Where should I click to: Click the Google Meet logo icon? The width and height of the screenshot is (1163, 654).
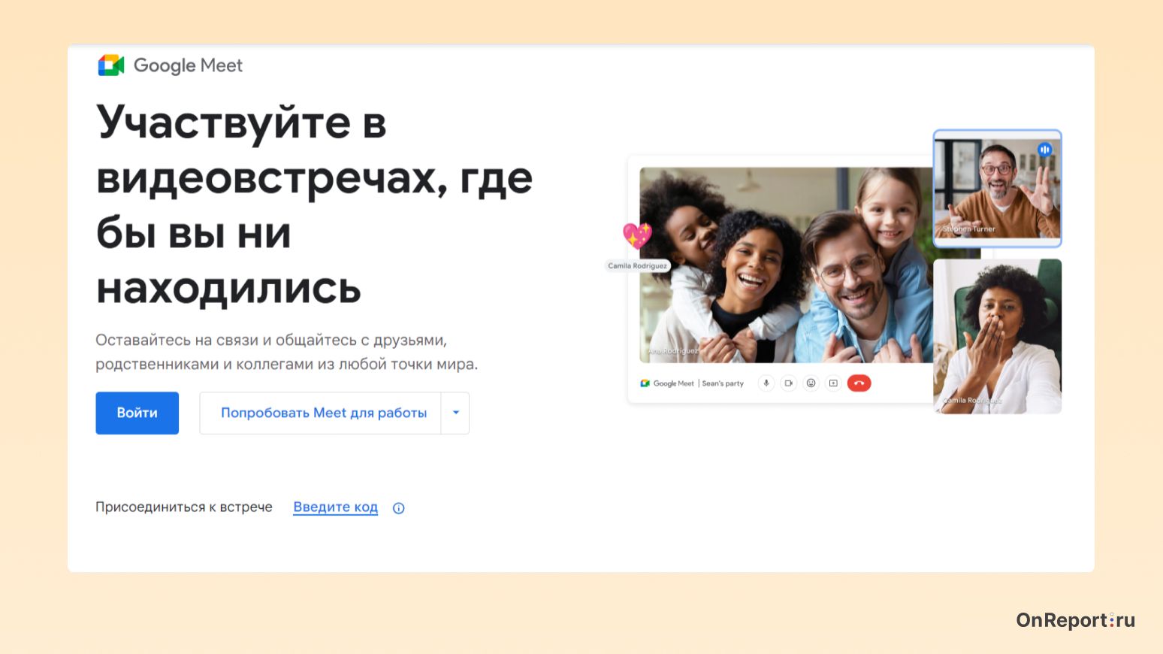click(111, 65)
